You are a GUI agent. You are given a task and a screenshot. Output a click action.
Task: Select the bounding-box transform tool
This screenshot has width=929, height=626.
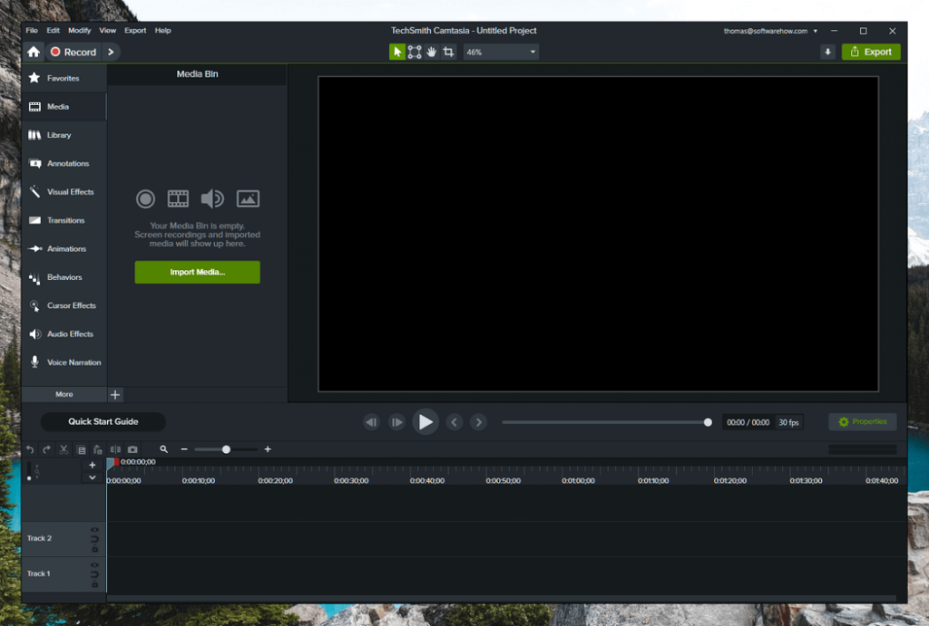pyautogui.click(x=415, y=52)
